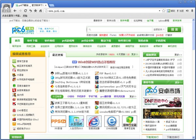
Task: Click the user avatar icon
Action: coord(6,8)
